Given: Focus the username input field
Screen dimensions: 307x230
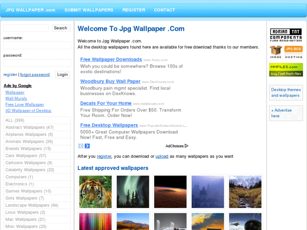Looking at the screenshot, I should tap(37, 45).
